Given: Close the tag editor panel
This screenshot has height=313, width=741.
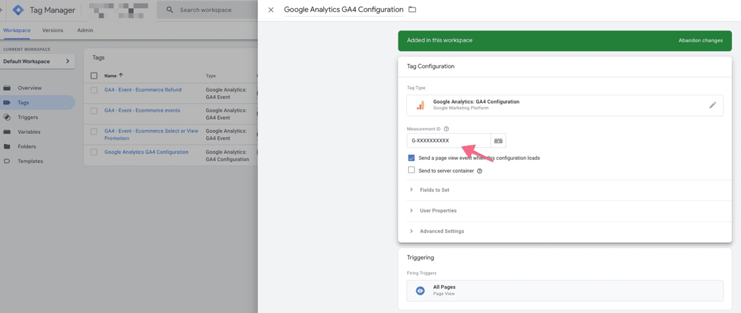Looking at the screenshot, I should pos(271,10).
